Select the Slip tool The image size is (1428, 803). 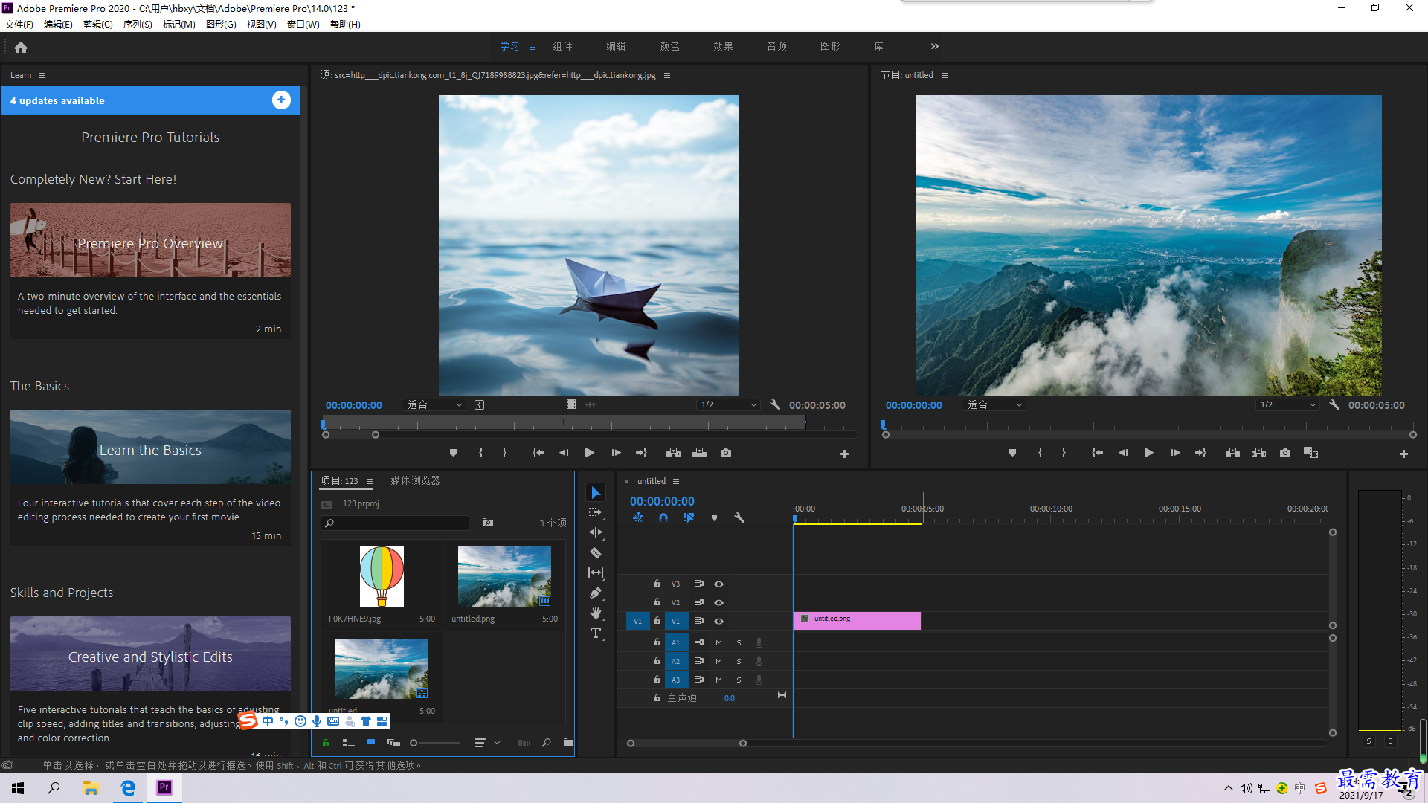[596, 573]
